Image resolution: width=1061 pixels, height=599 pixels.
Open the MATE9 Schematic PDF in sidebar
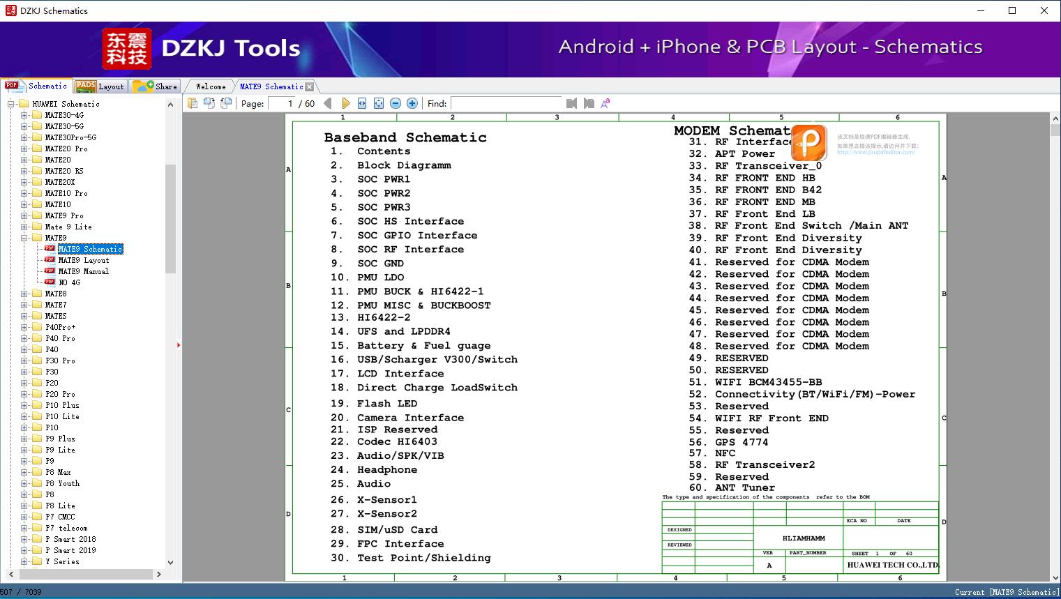pos(91,248)
